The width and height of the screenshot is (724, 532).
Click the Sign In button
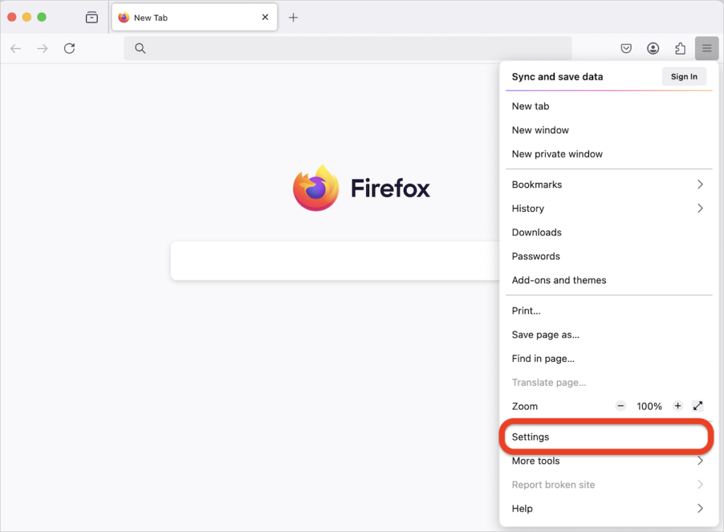(x=684, y=76)
